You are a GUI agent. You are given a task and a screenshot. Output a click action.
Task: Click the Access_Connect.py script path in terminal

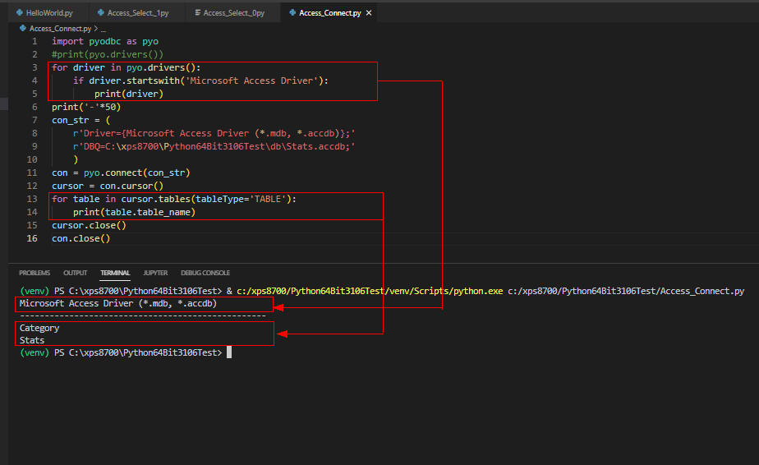[x=626, y=291]
